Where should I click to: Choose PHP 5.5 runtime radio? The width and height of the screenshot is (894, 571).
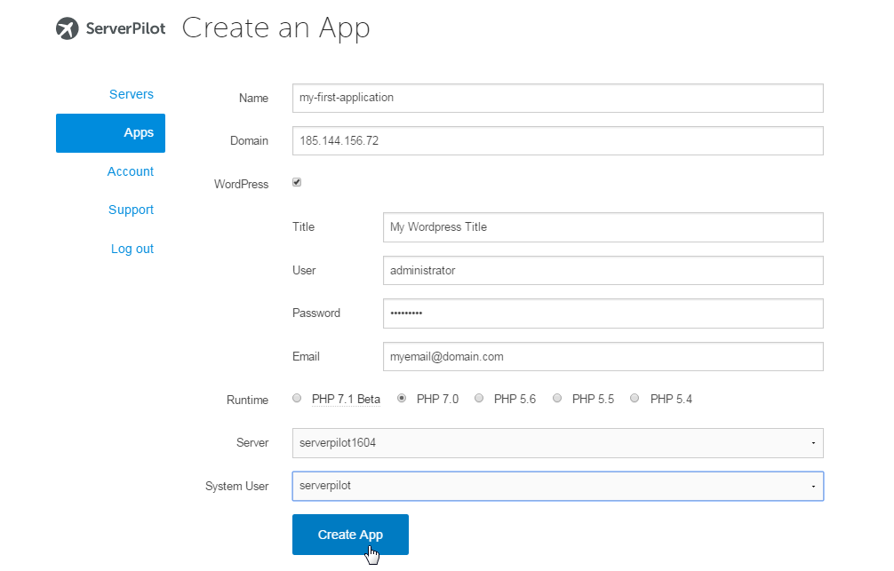pyautogui.click(x=557, y=399)
